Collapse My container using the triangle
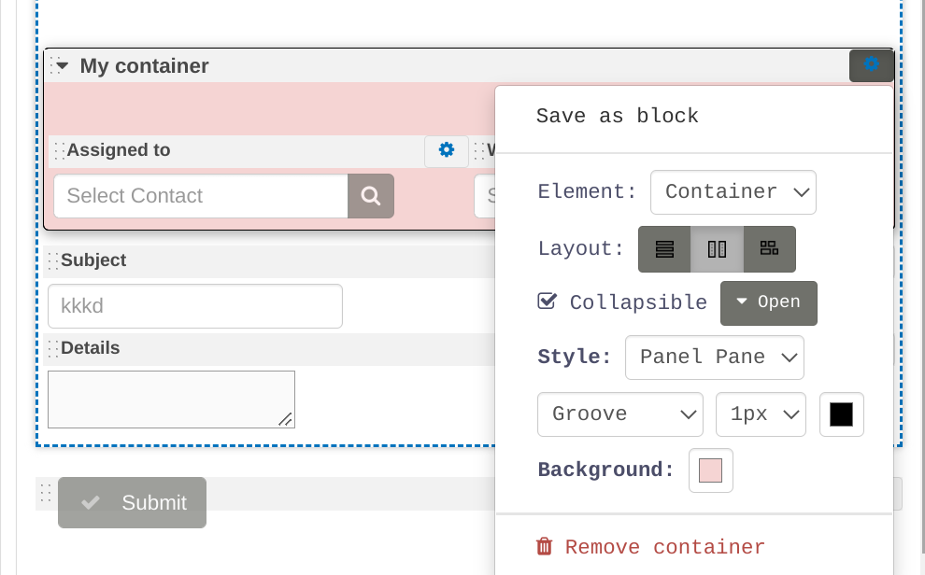925x575 pixels. tap(63, 65)
